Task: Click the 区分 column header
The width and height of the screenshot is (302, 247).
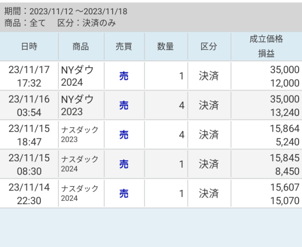Action: [208, 47]
